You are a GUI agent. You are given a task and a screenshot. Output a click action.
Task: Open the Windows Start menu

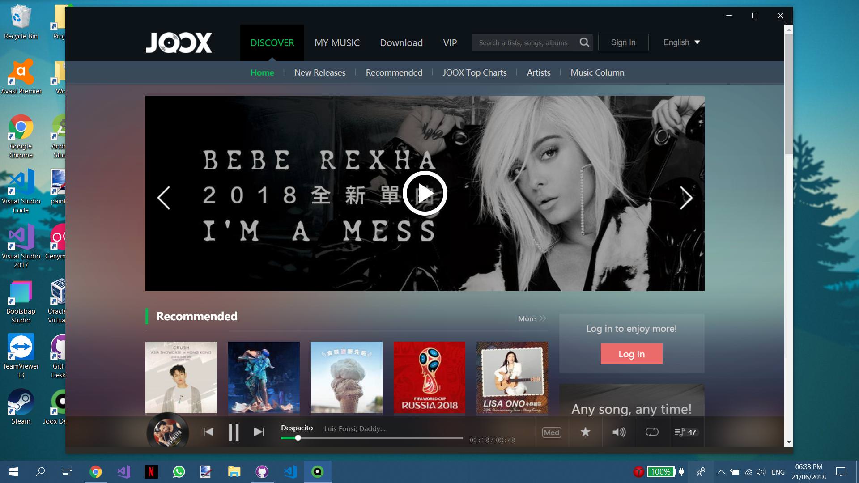click(x=13, y=472)
